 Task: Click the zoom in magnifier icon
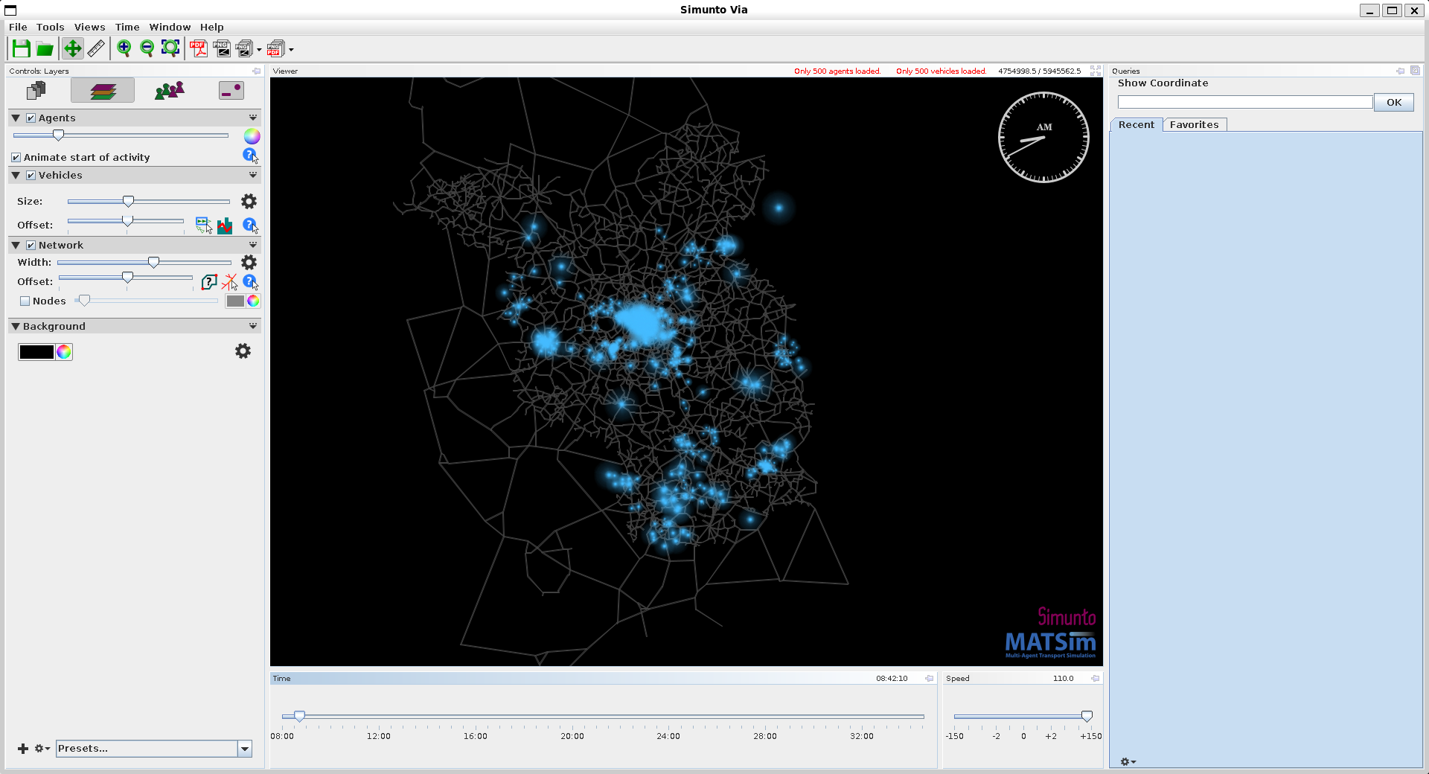(x=124, y=49)
